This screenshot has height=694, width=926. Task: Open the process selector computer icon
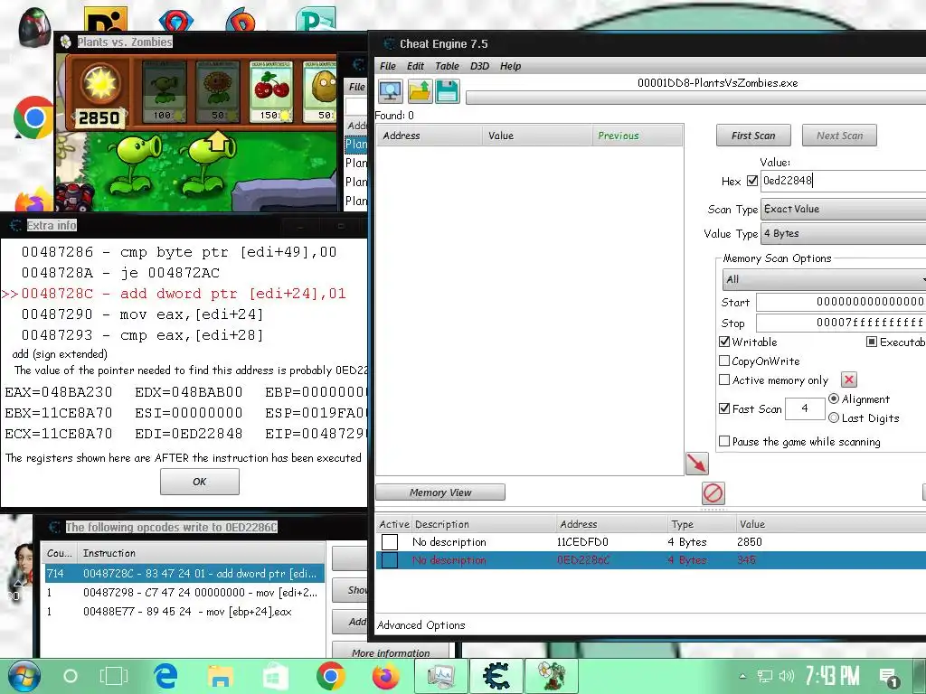coord(391,91)
